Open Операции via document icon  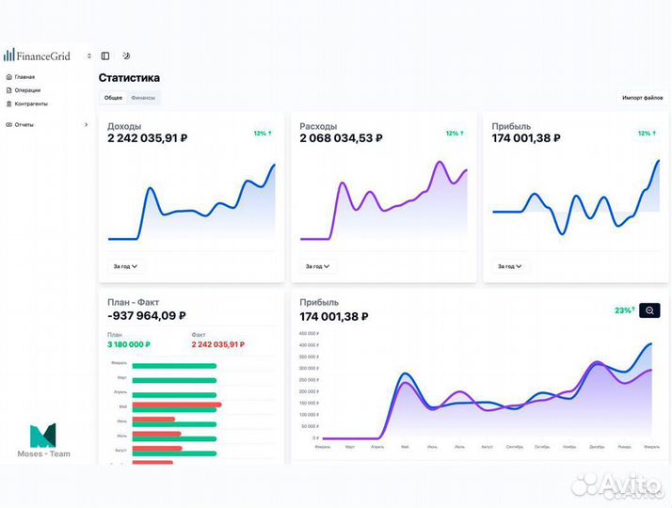click(x=9, y=90)
